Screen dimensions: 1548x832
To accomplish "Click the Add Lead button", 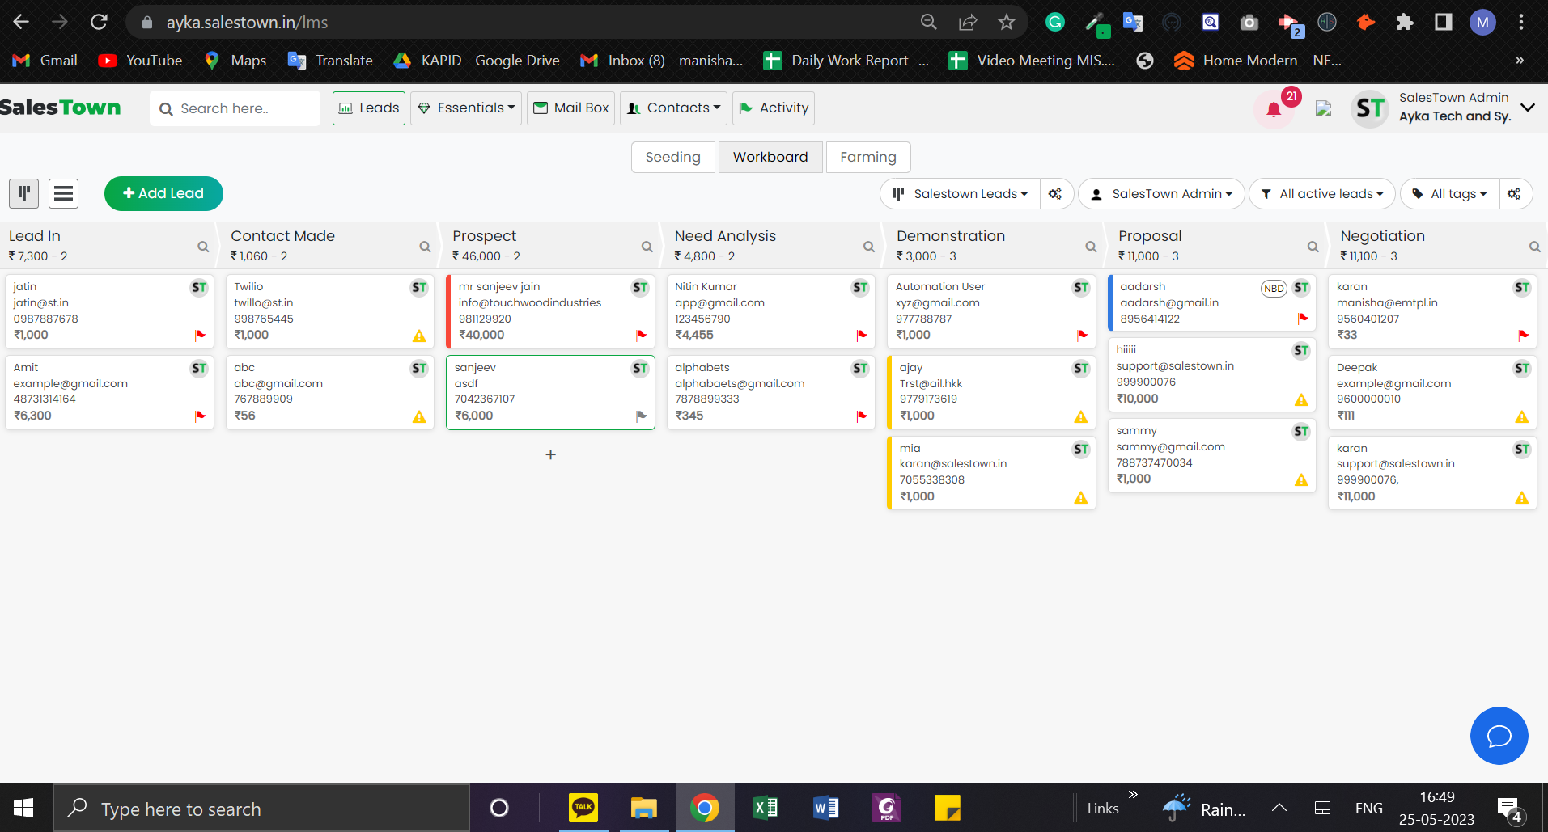I will coord(163,193).
